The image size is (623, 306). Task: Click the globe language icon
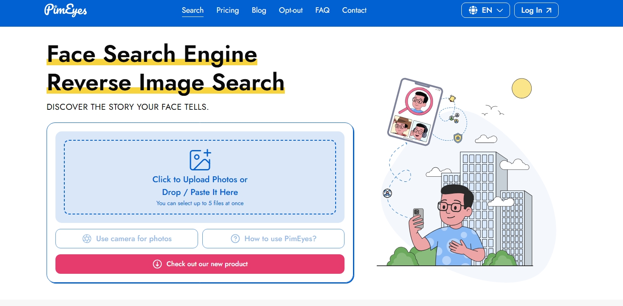(473, 11)
